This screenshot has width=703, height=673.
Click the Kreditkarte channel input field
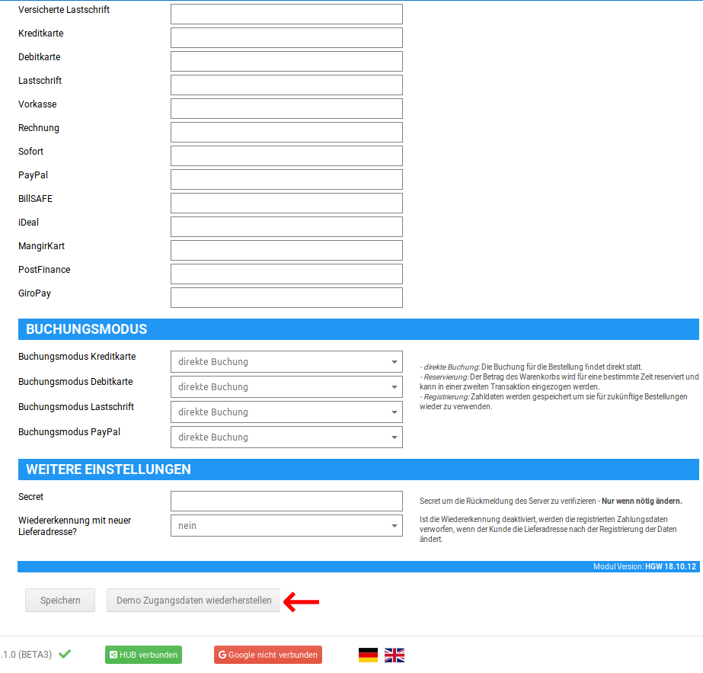click(x=286, y=38)
